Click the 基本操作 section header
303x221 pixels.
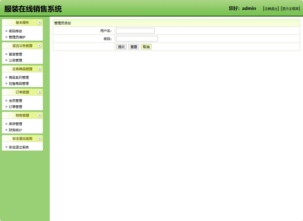[x=22, y=23]
